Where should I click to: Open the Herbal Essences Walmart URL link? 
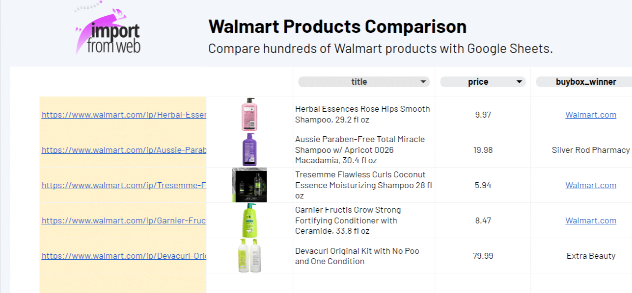coord(124,115)
